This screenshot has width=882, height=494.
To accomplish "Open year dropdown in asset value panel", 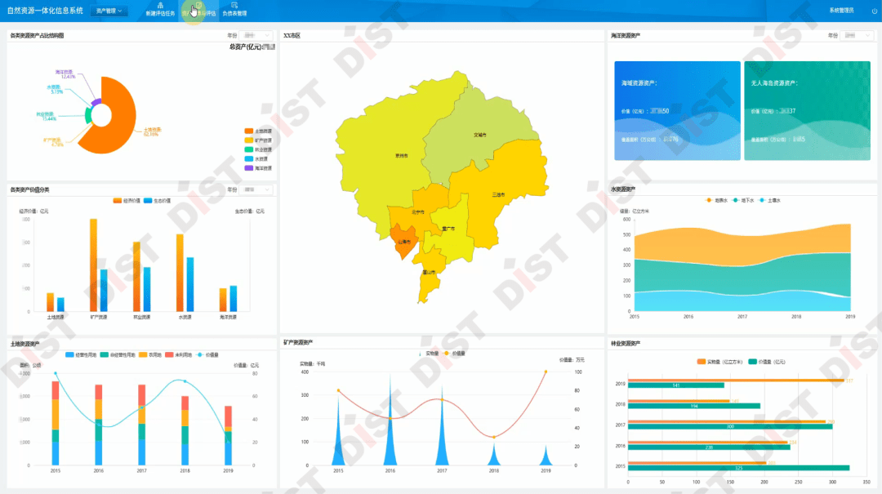I will coord(257,189).
